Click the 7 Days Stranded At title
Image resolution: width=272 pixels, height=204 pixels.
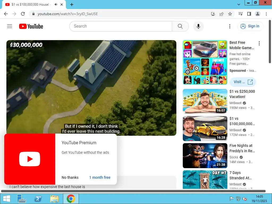(240, 175)
